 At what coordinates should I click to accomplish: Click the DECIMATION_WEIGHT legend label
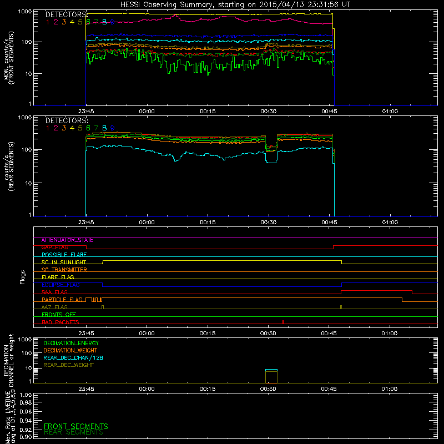coord(70,350)
